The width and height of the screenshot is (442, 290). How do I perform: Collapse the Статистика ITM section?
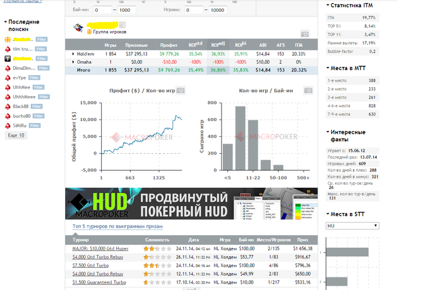click(x=328, y=5)
